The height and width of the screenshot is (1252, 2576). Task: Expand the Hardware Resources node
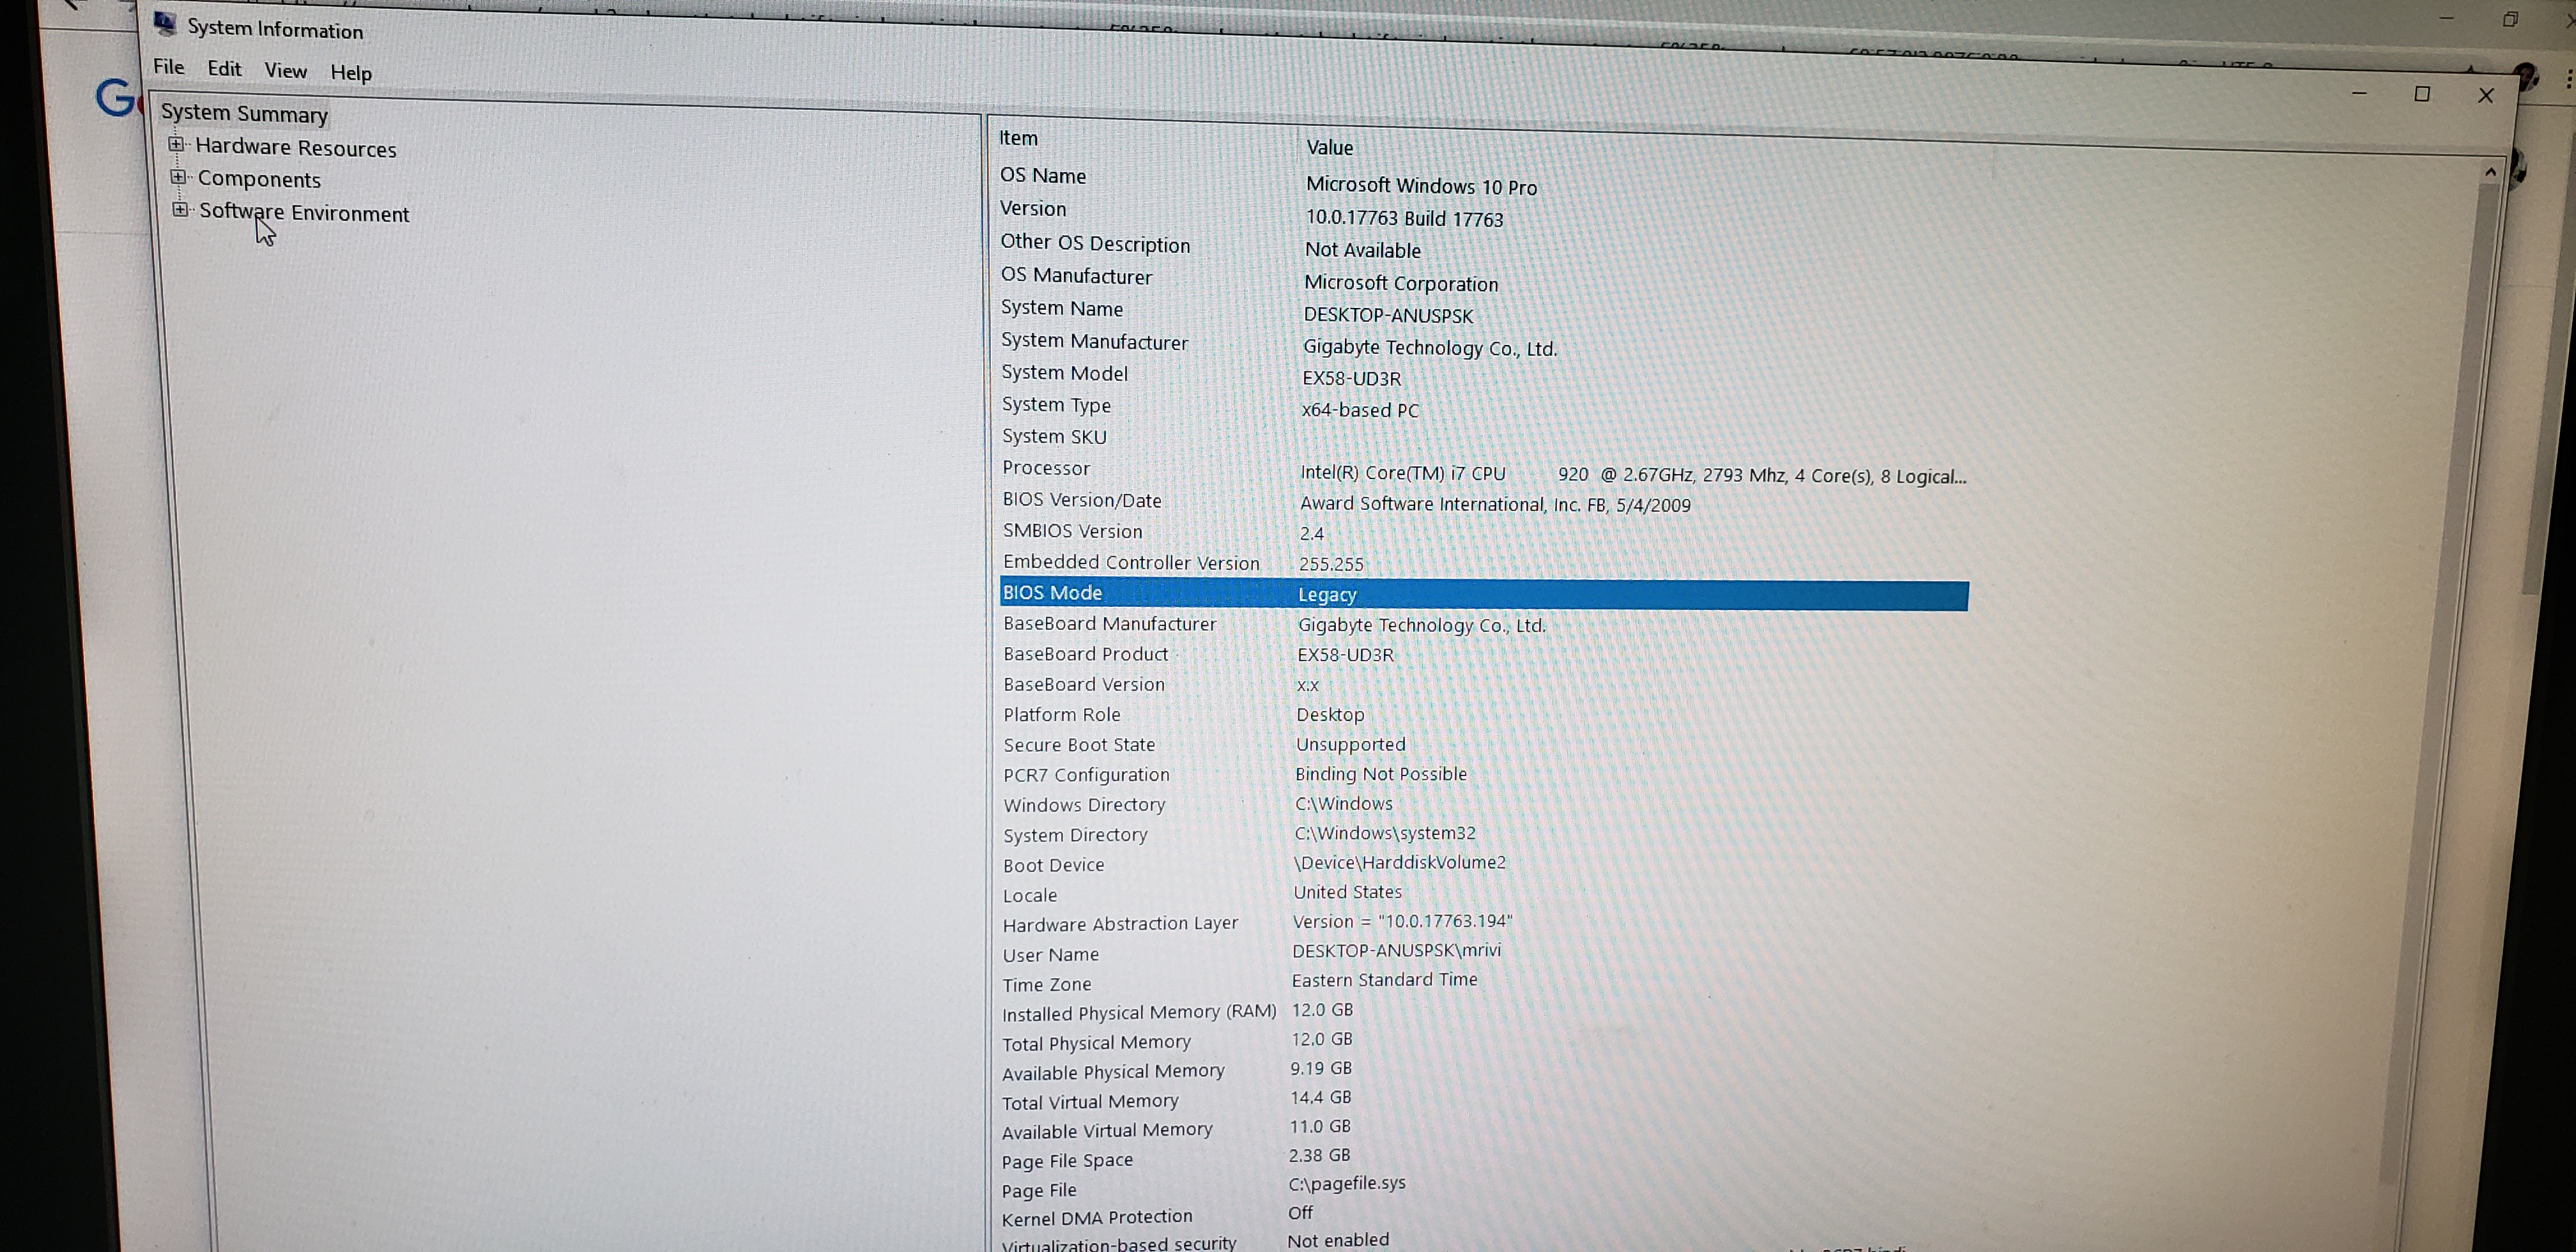coord(177,144)
